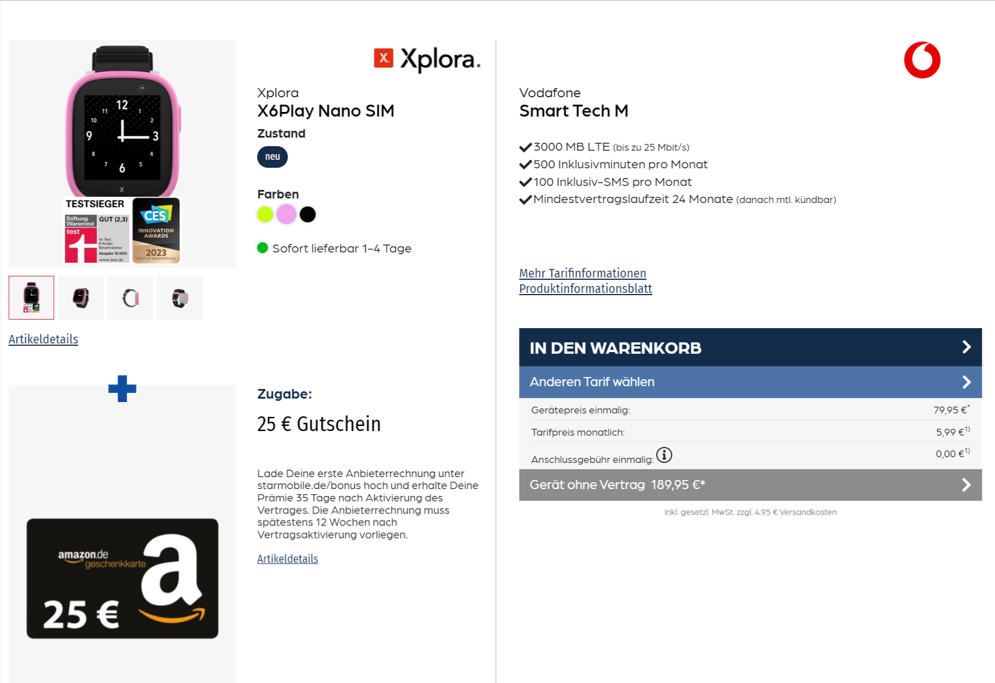Open Artikeldetails under the watch images
The width and height of the screenshot is (995, 683).
point(43,339)
